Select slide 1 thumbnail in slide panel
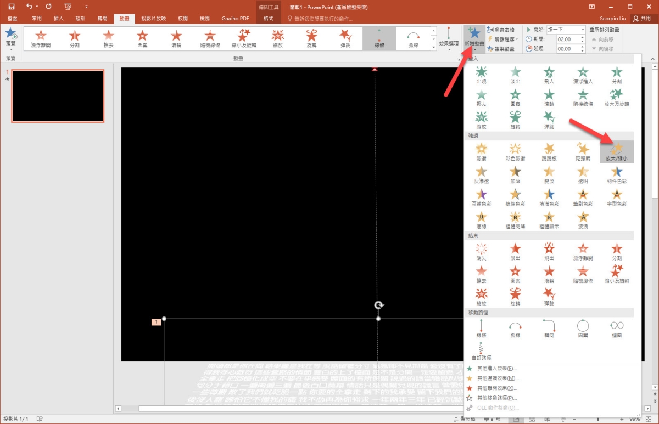The image size is (659, 424). coord(58,96)
